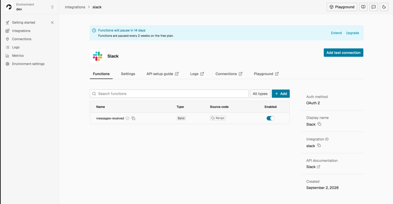Click the Integrations breadcrumb link
393x204 pixels.
click(75, 7)
